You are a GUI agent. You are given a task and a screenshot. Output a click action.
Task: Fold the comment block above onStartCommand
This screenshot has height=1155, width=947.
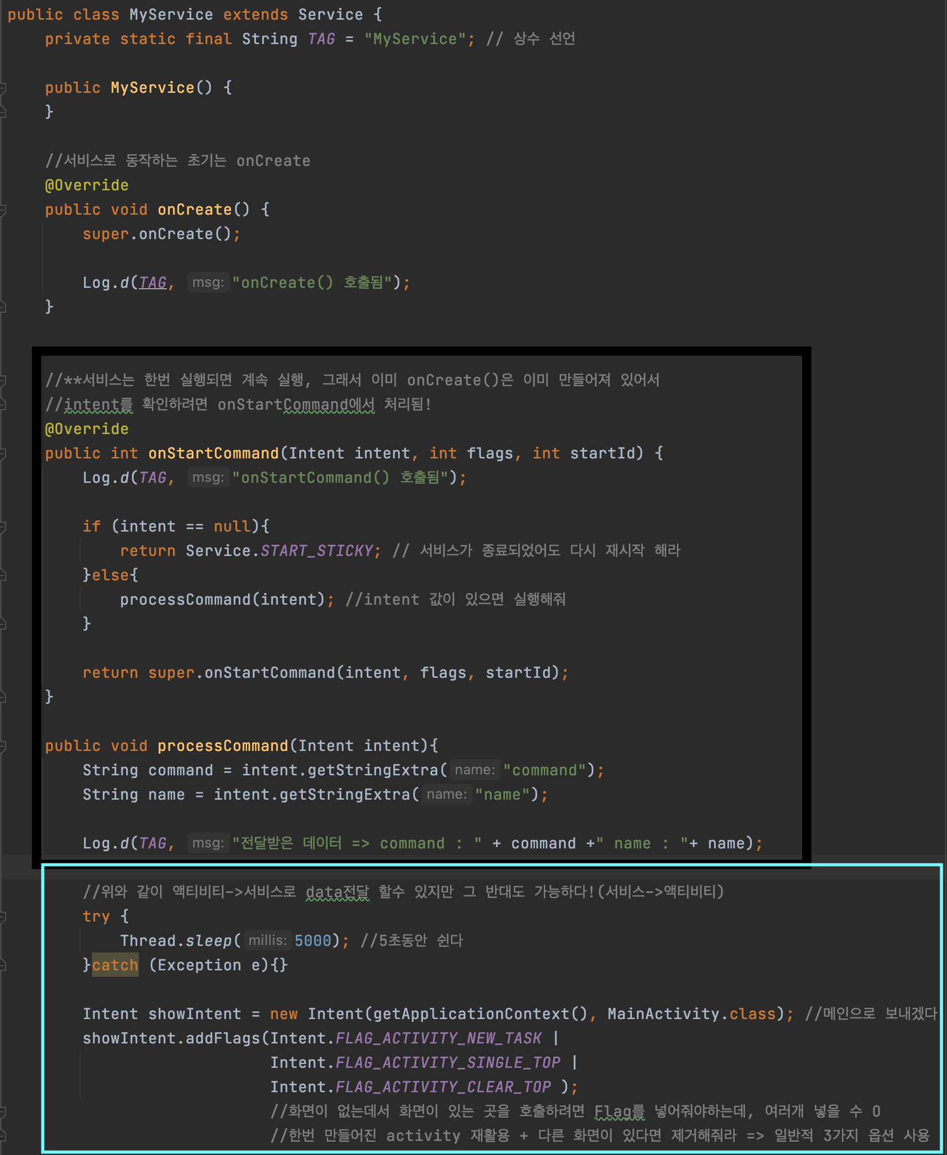pos(3,380)
